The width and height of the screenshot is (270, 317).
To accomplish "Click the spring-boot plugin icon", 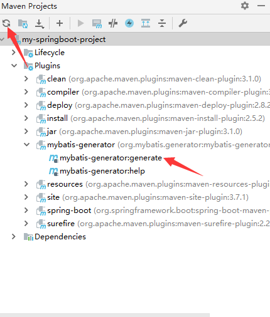I will click(x=41, y=211).
